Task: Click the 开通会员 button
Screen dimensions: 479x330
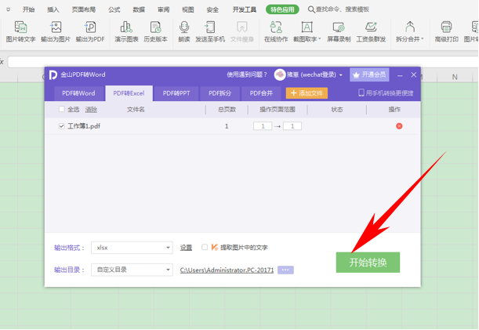Action: [x=369, y=75]
